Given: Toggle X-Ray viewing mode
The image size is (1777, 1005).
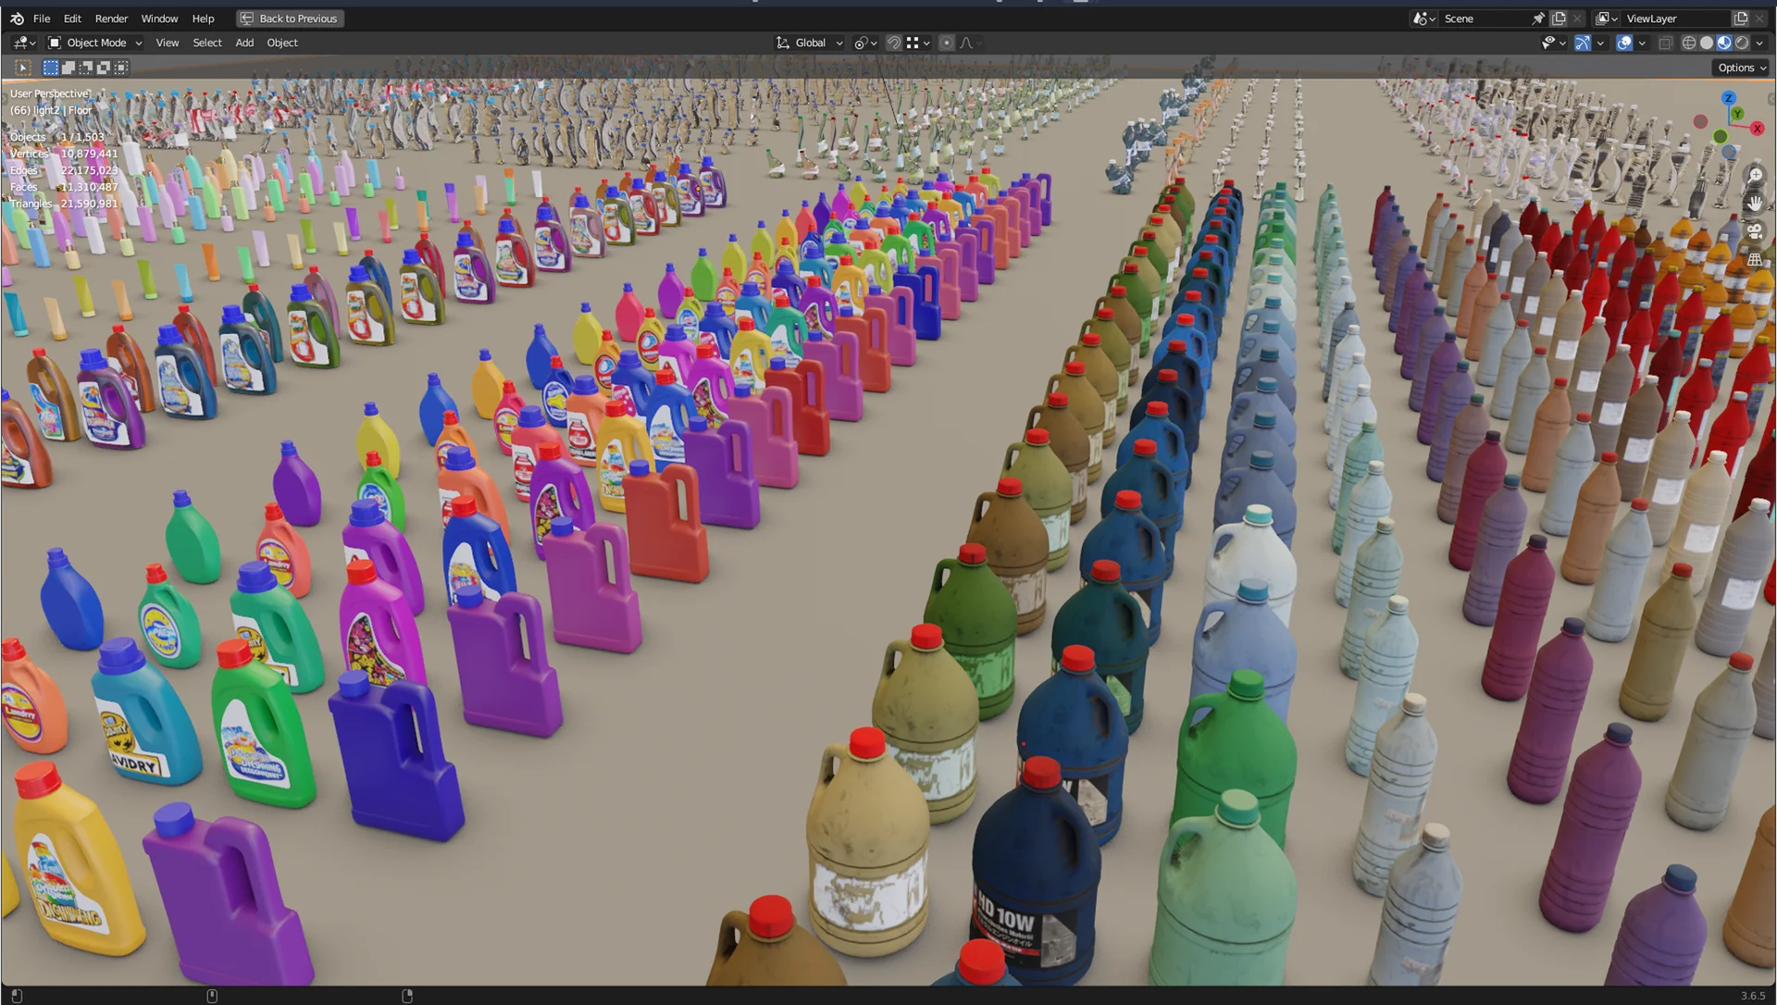Looking at the screenshot, I should tap(1664, 43).
